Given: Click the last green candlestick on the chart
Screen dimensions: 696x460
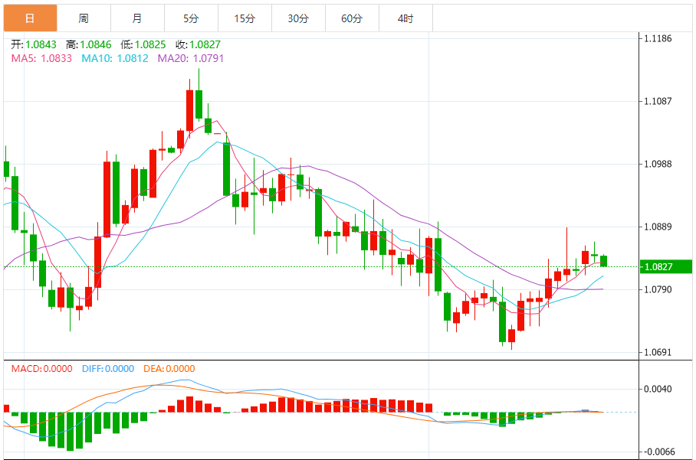Looking at the screenshot, I should (604, 261).
